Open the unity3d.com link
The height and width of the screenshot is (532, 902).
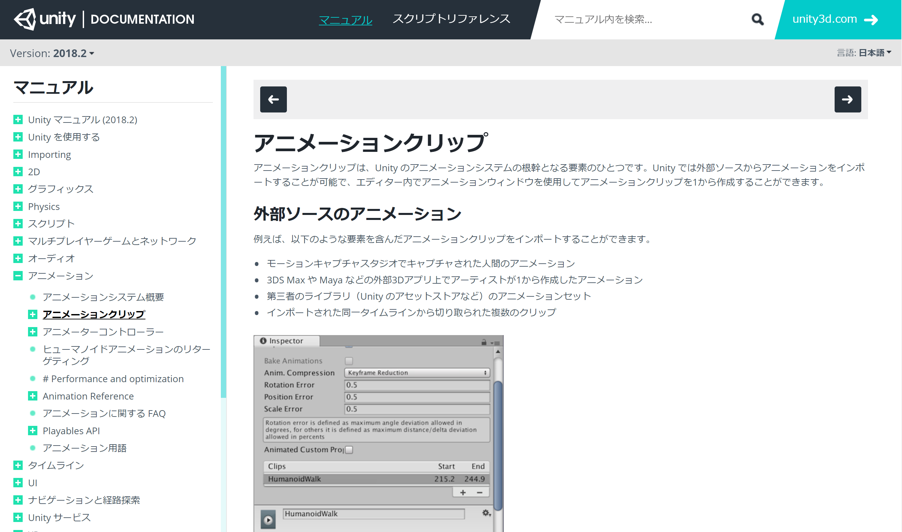[835, 19]
